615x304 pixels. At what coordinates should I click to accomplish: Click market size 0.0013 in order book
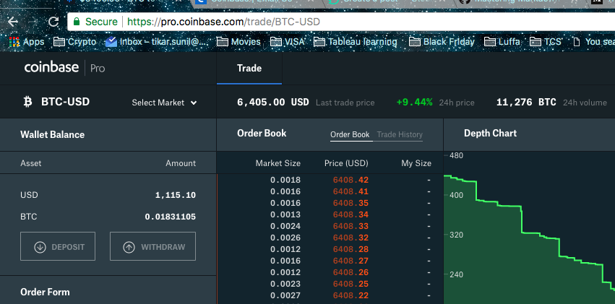coord(285,214)
